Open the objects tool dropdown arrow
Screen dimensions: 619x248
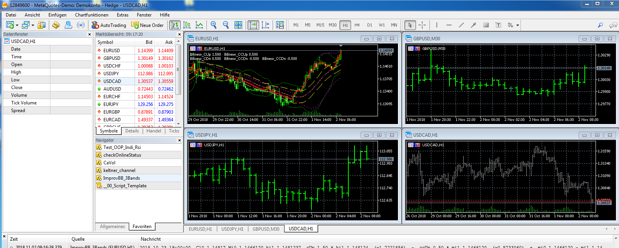coord(517,25)
